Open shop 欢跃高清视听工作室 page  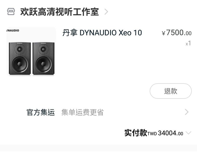click(x=59, y=12)
